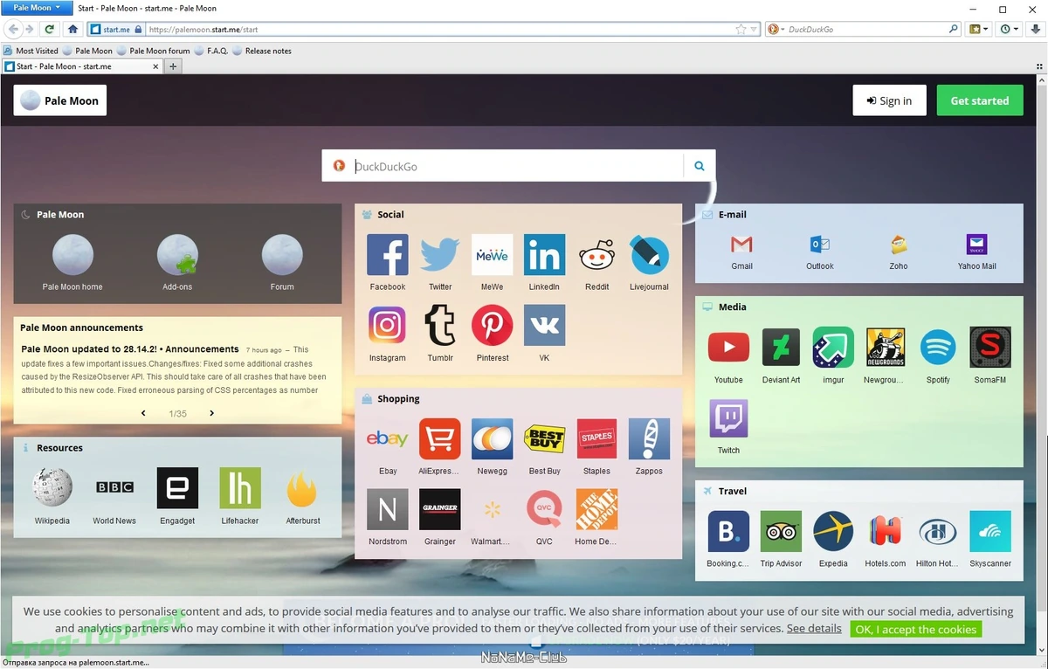Reload the page with the refresh icon
1048x669 pixels.
(x=50, y=29)
